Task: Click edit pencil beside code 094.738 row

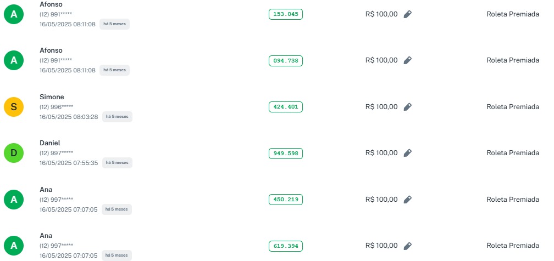Action: [x=407, y=60]
